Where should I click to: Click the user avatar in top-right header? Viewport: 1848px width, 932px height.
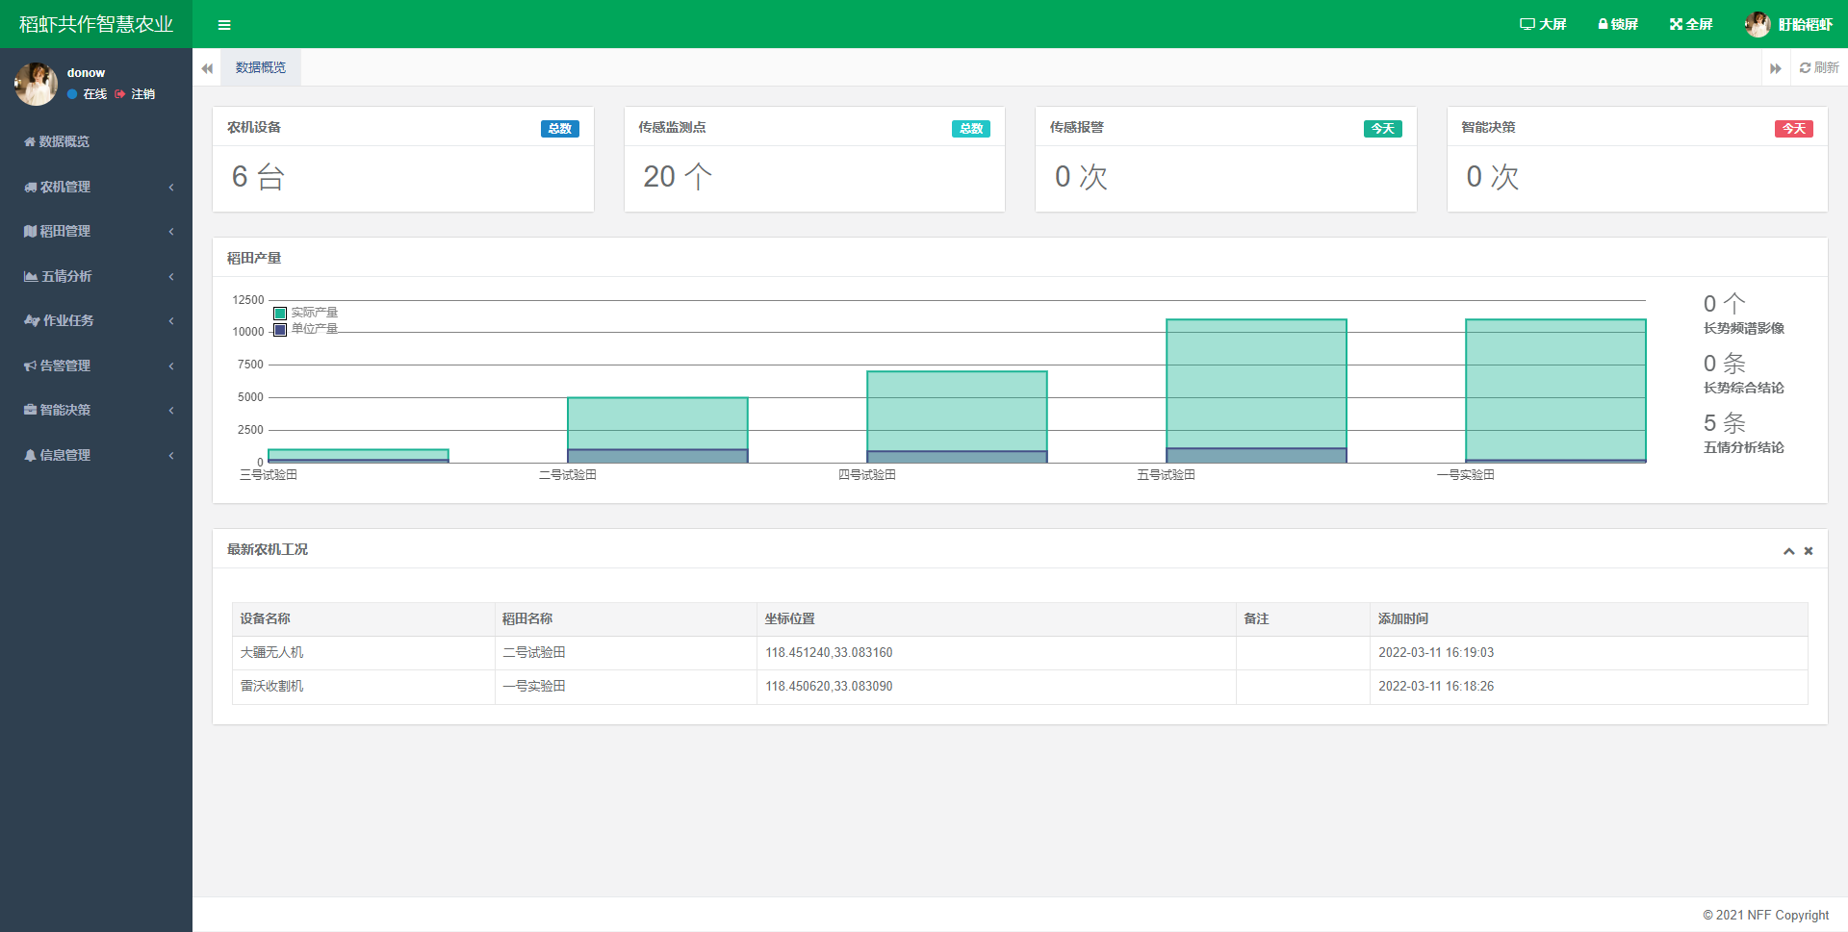coord(1758,24)
